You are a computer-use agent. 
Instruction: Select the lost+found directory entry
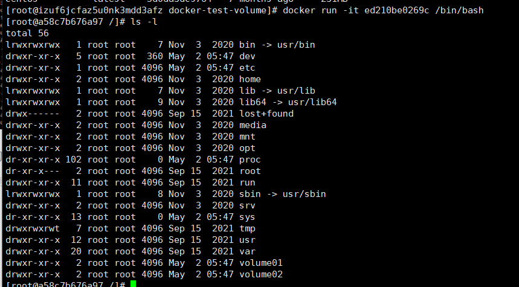click(266, 114)
